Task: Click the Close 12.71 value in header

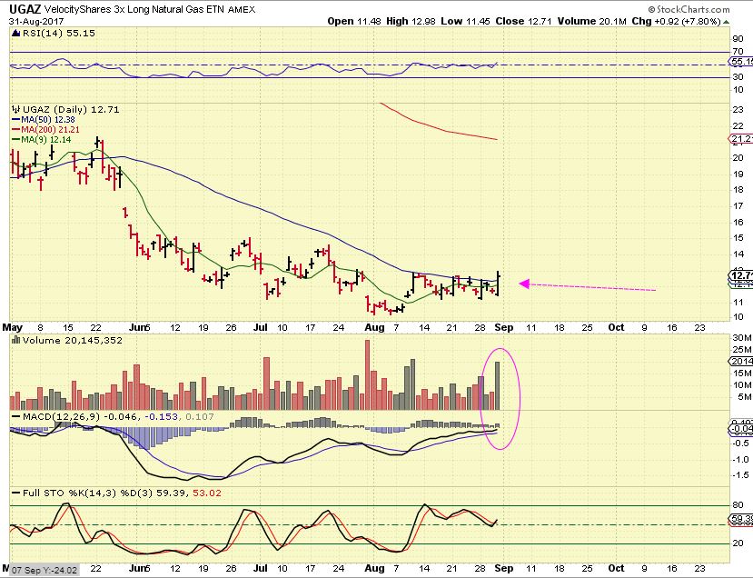Action: tap(523, 21)
